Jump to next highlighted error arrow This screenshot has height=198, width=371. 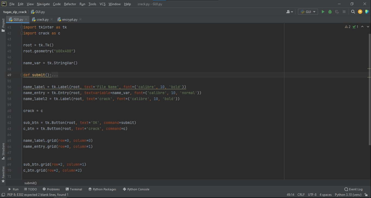point(368,27)
